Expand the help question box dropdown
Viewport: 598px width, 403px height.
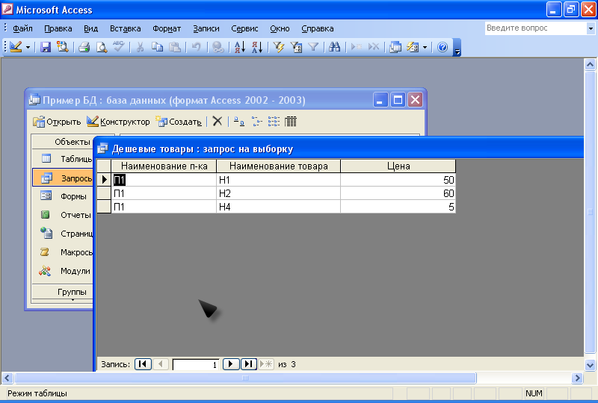[x=591, y=28]
